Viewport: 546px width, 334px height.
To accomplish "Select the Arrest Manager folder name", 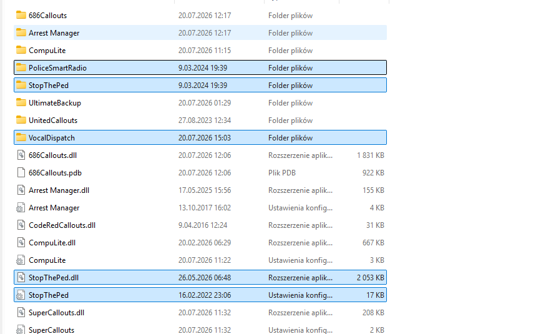I will tap(54, 32).
